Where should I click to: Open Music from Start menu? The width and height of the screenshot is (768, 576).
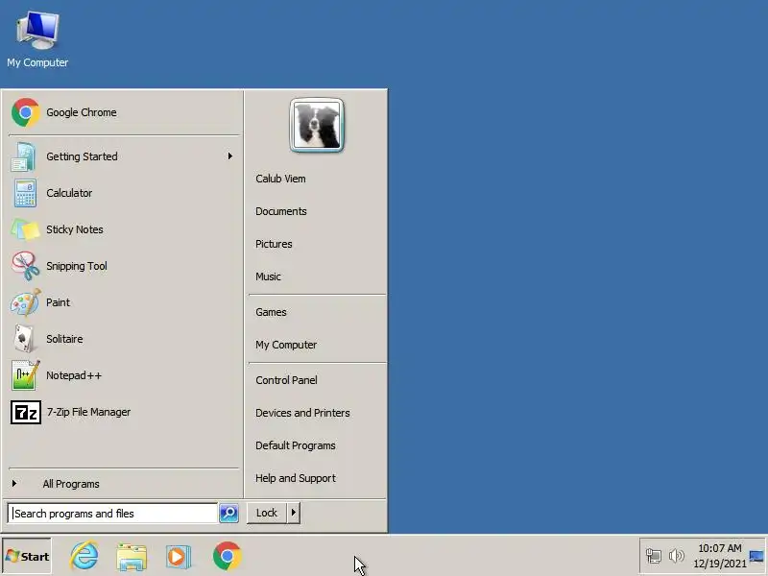[269, 276]
